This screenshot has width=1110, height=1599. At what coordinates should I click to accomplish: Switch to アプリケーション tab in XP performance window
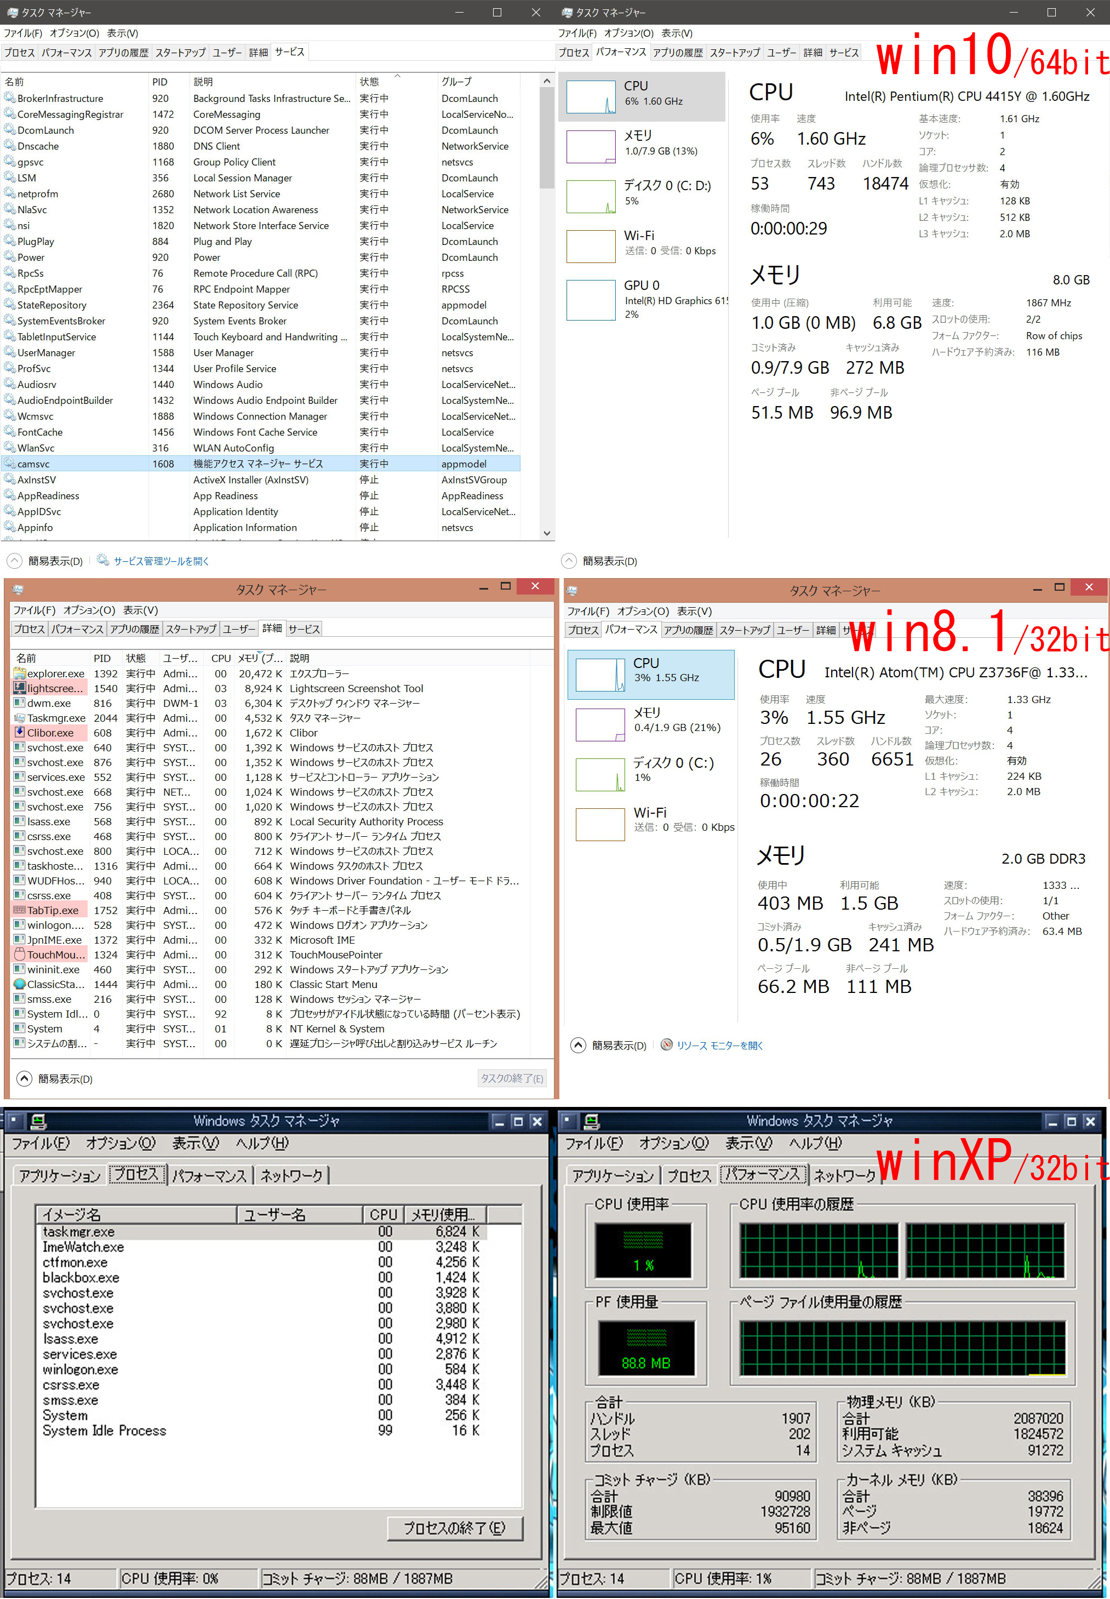coord(613,1176)
